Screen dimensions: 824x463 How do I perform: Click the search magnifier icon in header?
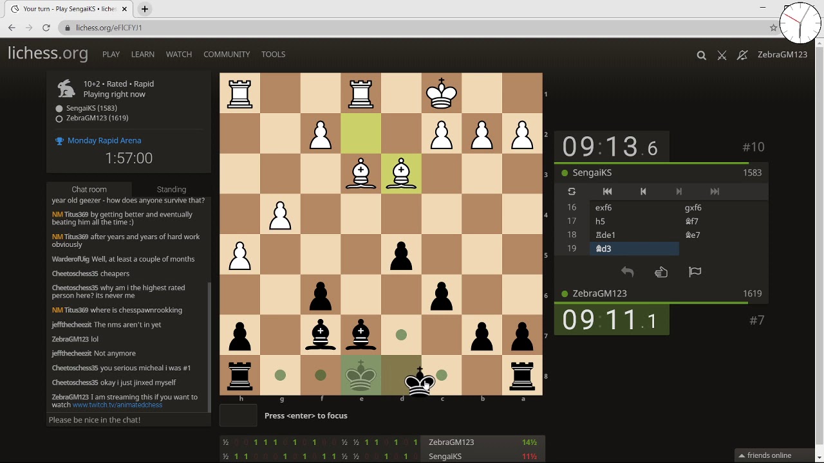click(x=701, y=55)
